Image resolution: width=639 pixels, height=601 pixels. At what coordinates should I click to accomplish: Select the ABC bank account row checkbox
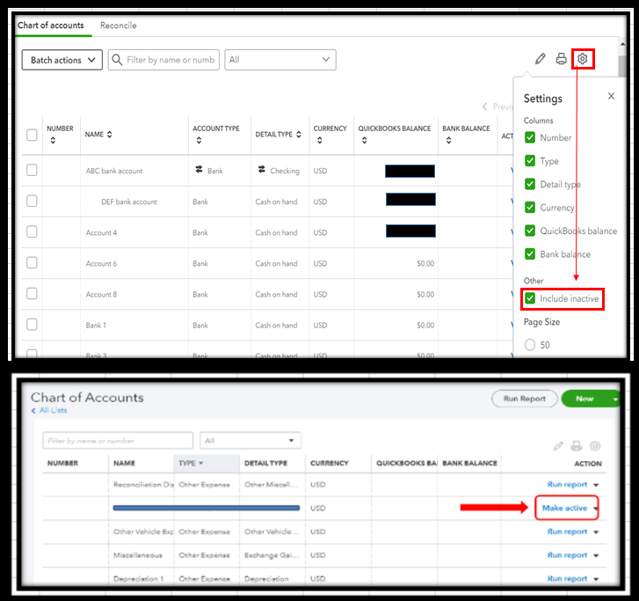click(x=32, y=170)
